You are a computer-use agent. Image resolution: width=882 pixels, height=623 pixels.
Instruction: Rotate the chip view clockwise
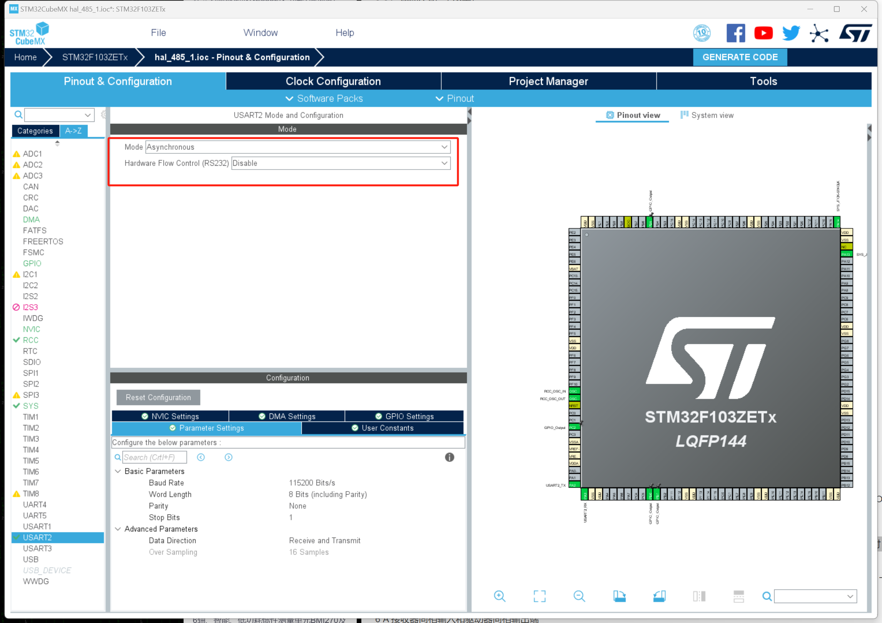pos(619,596)
